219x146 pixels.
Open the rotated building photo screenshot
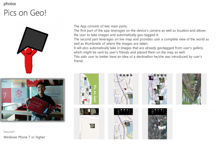pos(191,89)
